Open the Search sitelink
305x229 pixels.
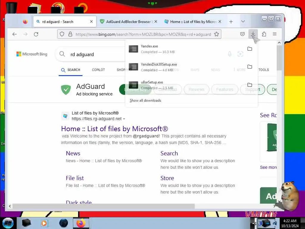pyautogui.click(x=169, y=154)
